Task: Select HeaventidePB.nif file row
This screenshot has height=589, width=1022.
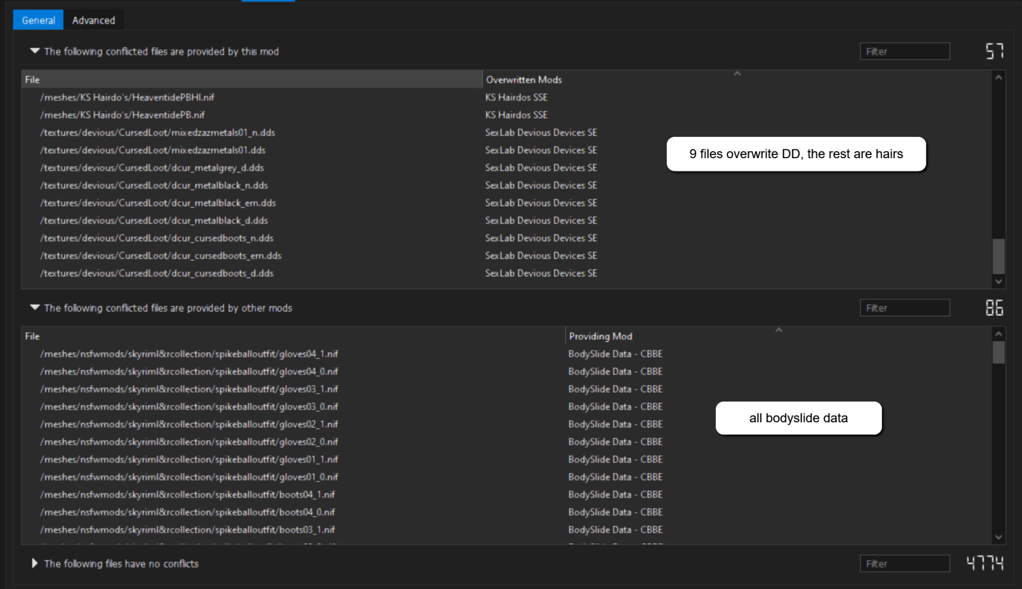Action: point(506,115)
